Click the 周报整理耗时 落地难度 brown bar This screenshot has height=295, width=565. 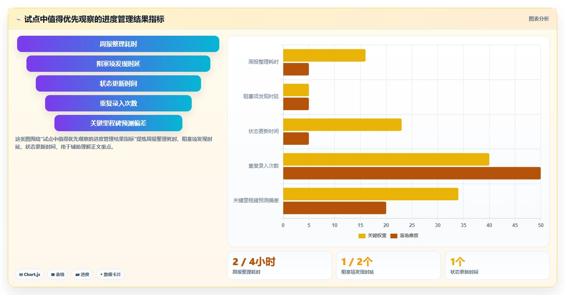pyautogui.click(x=296, y=69)
